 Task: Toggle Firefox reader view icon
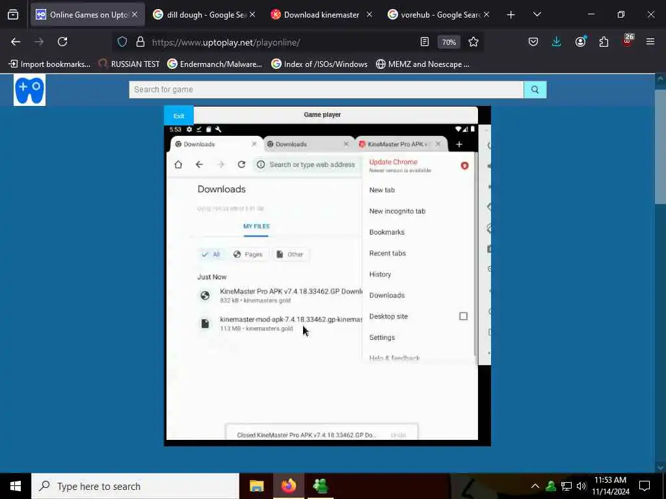tap(424, 42)
